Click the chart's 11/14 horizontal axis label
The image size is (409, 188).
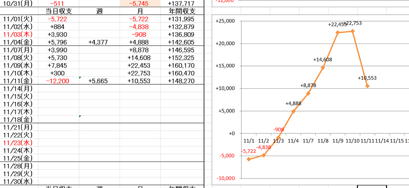pyautogui.click(x=382, y=141)
